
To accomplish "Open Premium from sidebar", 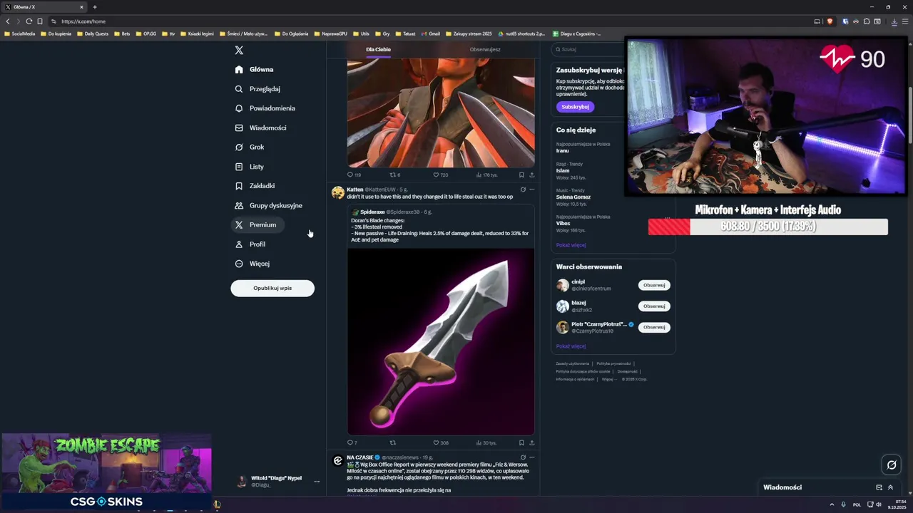I will 257,224.
